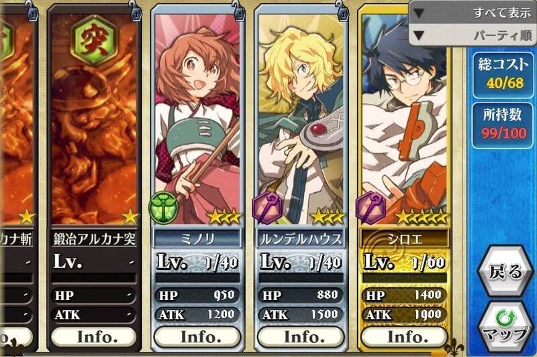The height and width of the screenshot is (357, 537).
Task: Select Shiroe's character portrait
Action: click(405, 120)
